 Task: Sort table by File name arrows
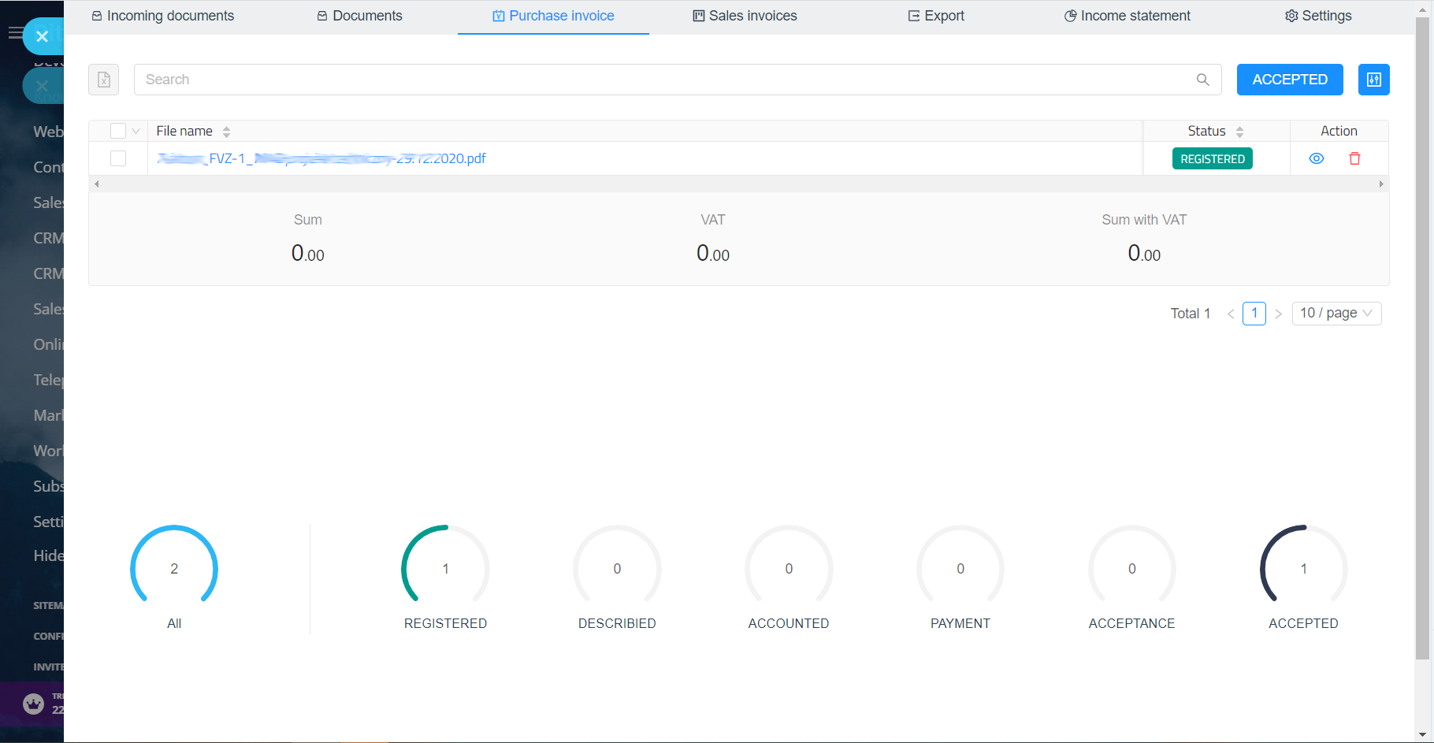pyautogui.click(x=226, y=132)
